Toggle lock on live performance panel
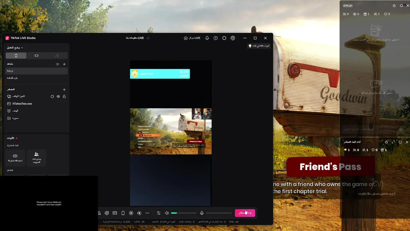 [386, 142]
